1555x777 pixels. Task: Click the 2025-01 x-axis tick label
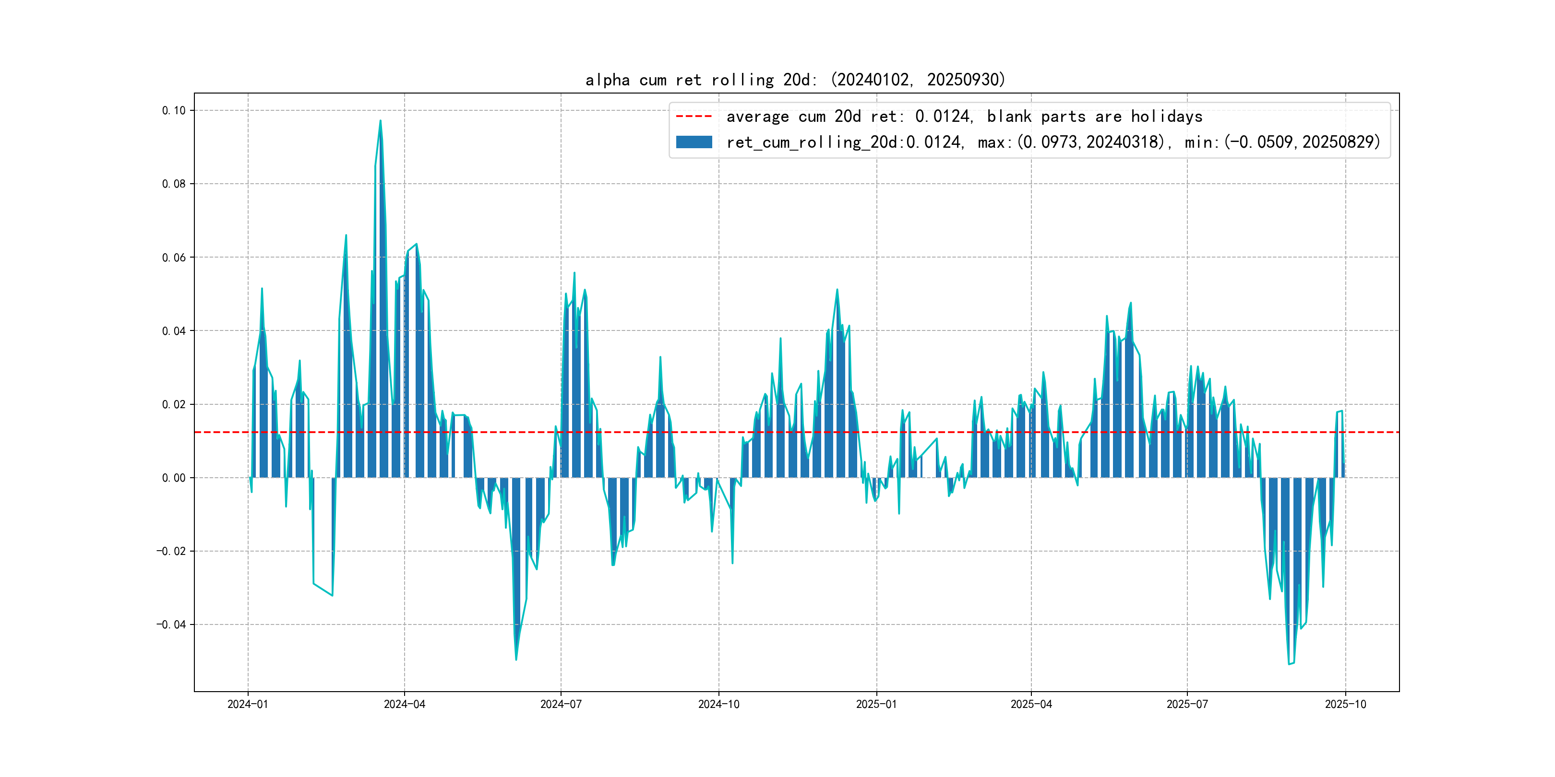coord(876,704)
